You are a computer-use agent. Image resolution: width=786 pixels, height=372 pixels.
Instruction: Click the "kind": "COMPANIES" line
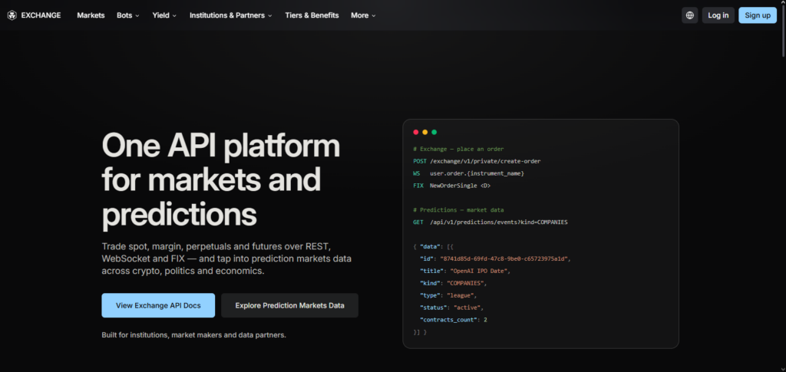(x=453, y=283)
